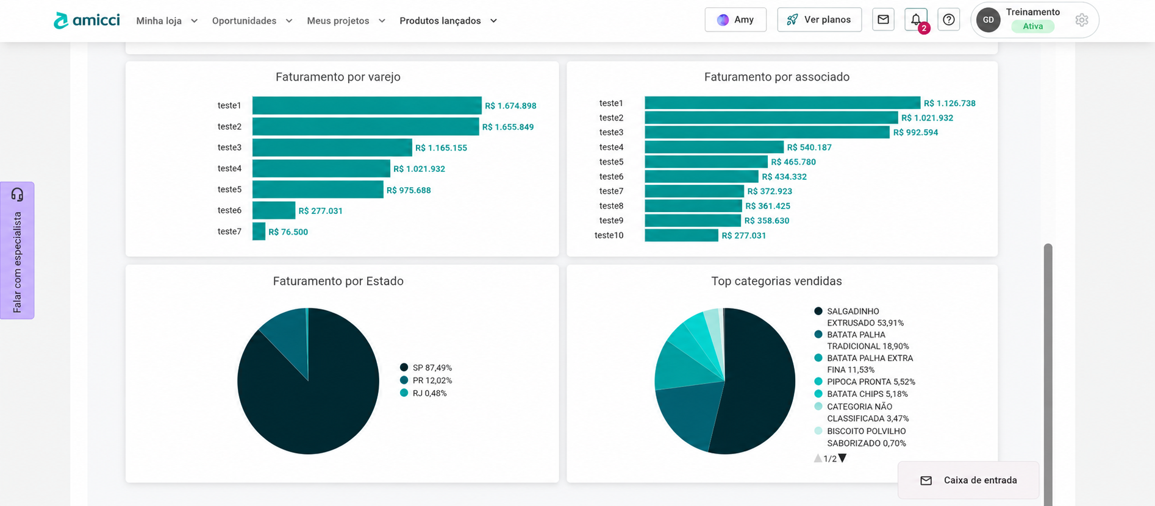Viewport: 1155px width, 506px height.
Task: Open the Caixa de entrada panel
Action: tap(968, 480)
